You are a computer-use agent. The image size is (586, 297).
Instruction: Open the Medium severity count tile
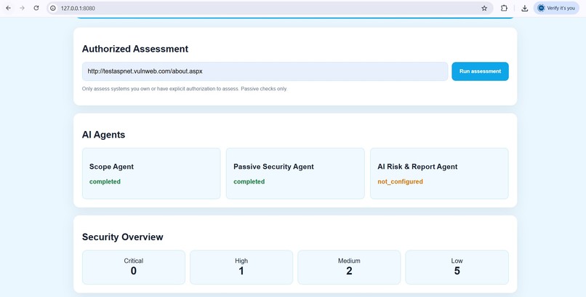point(349,267)
